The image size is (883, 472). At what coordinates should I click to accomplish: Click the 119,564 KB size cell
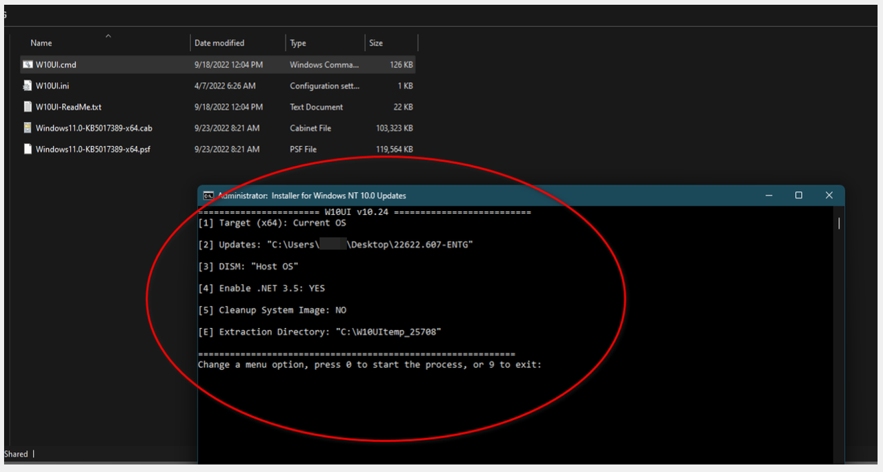[x=395, y=149]
